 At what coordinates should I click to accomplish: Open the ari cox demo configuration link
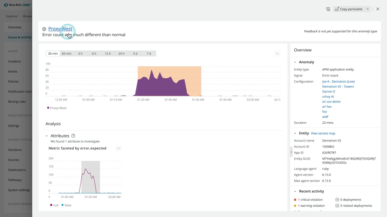[x=331, y=101]
